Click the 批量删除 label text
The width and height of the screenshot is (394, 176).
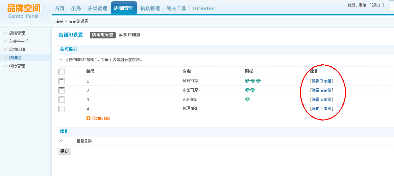coord(85,141)
